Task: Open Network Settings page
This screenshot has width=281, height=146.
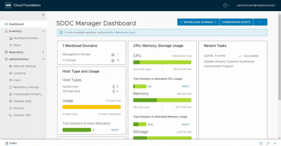Action: (24, 66)
